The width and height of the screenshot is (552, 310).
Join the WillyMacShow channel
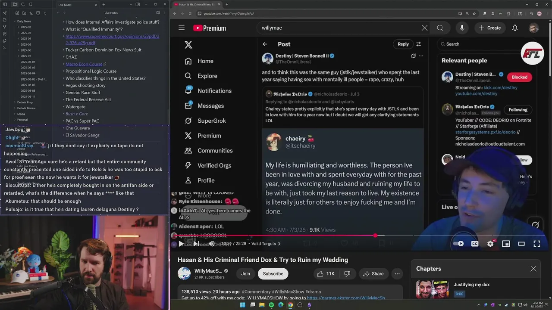[x=245, y=274]
